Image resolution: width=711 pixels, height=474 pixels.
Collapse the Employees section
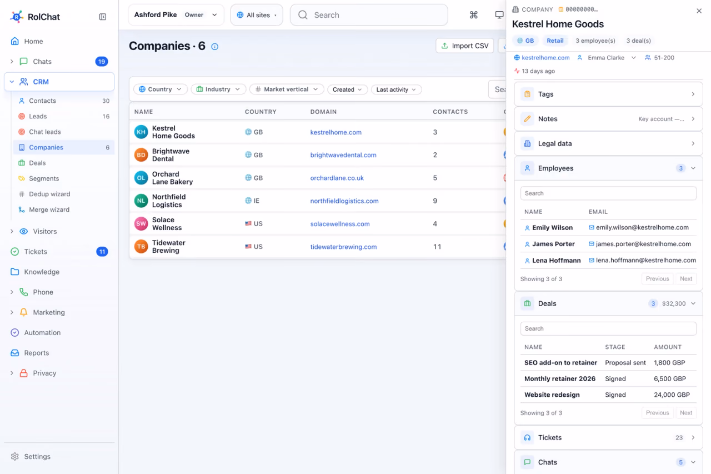(609, 168)
